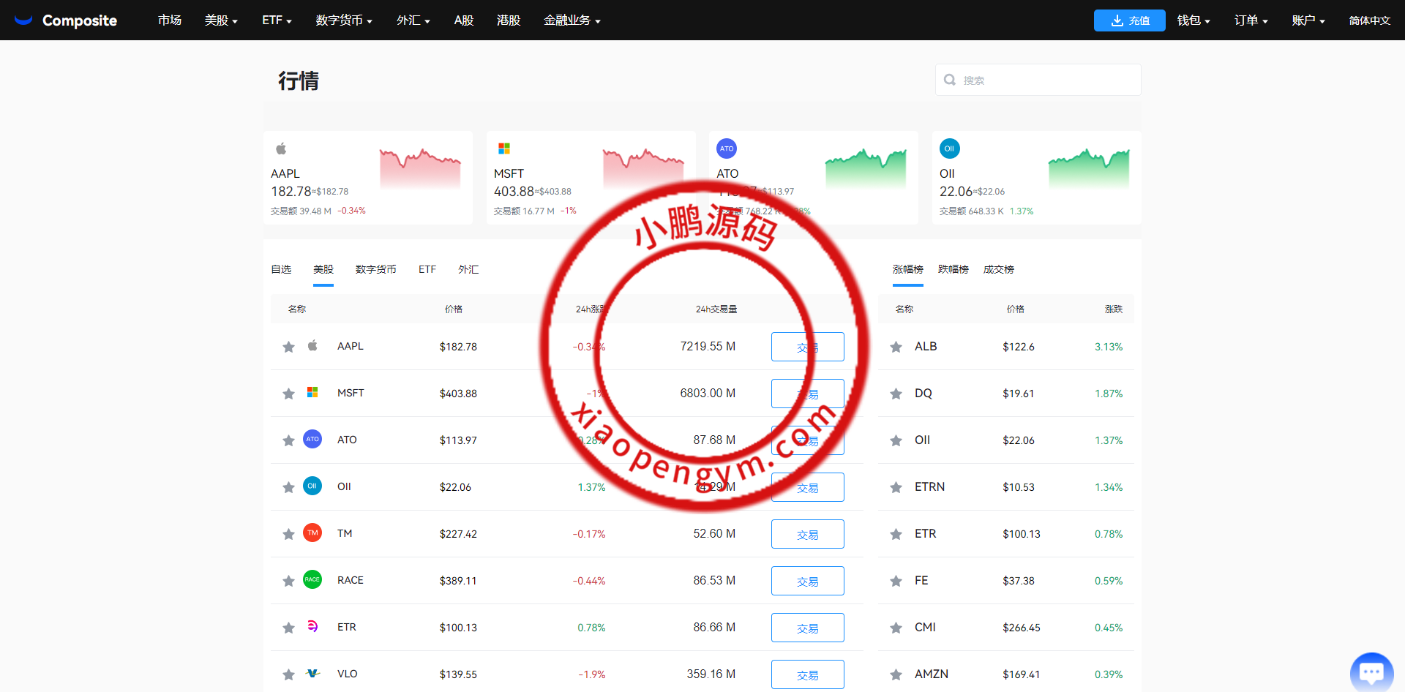Click the Composite logo in header

coord(66,20)
